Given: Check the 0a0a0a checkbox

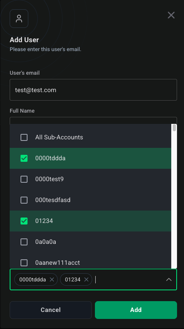Looking at the screenshot, I should [x=24, y=242].
